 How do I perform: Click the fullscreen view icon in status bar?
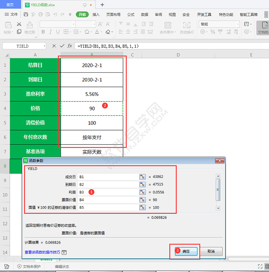[x=260, y=266]
